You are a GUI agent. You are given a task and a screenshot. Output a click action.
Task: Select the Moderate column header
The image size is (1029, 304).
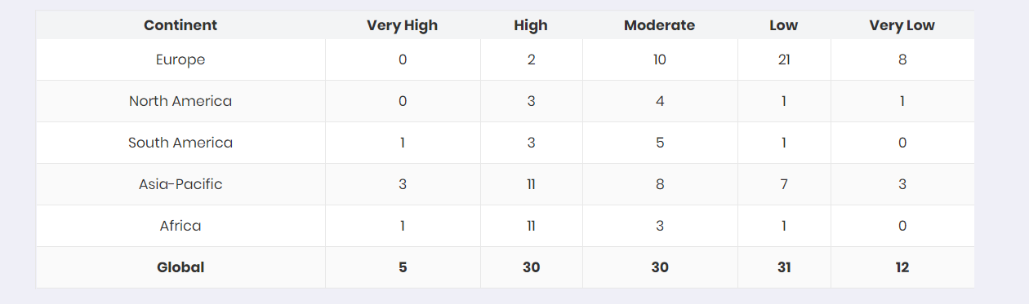coord(660,25)
